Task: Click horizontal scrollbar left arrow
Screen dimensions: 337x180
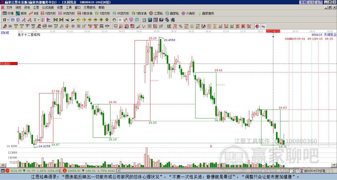Action: [x=118, y=171]
